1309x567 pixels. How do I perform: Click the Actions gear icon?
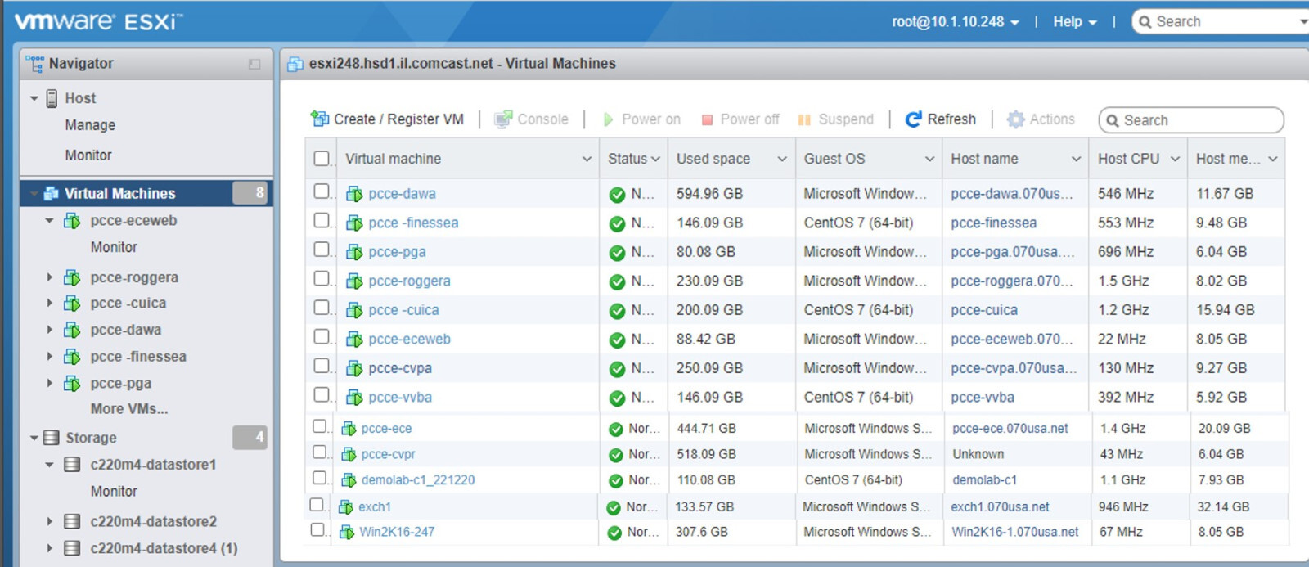tap(1015, 119)
